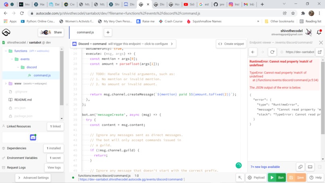The image size is (325, 183).
Task: Reload the browser page
Action: [22, 13]
